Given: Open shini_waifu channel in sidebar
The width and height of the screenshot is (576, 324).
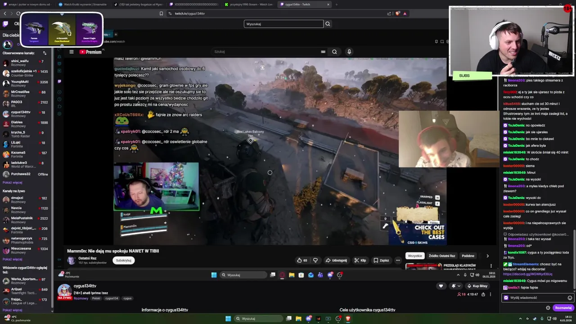Looking at the screenshot, I should (26, 63).
